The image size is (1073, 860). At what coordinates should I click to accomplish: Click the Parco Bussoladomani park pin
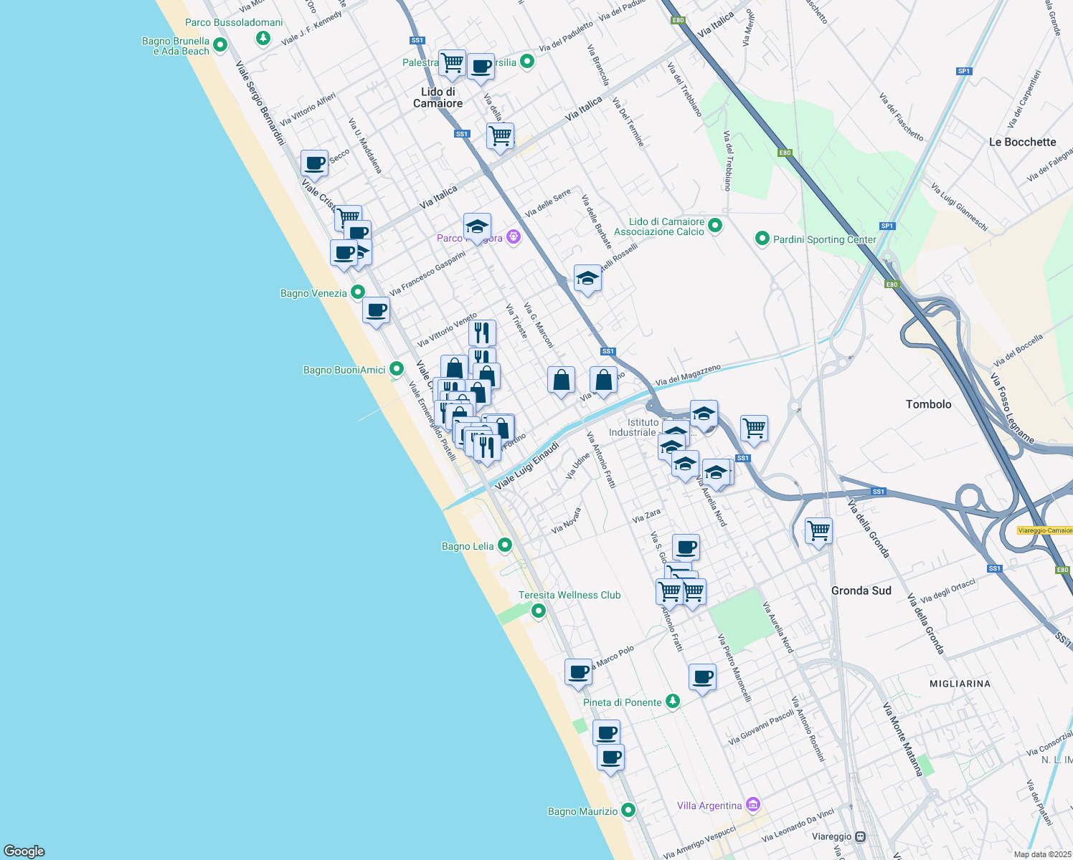point(263,37)
